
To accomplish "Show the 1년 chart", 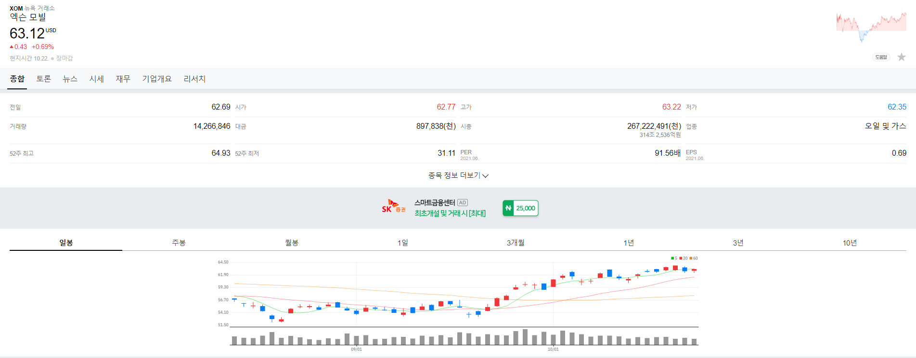I will pyautogui.click(x=629, y=243).
